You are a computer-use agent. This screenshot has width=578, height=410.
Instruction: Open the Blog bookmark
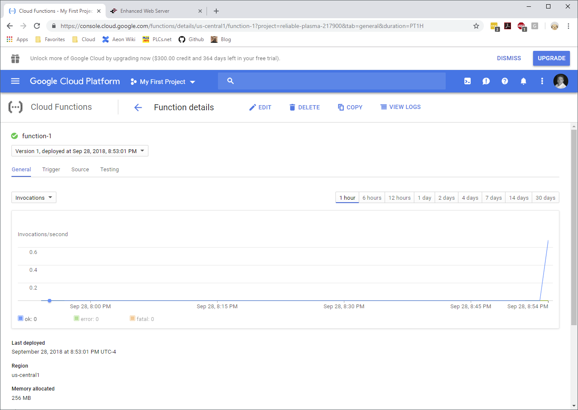[x=221, y=39]
